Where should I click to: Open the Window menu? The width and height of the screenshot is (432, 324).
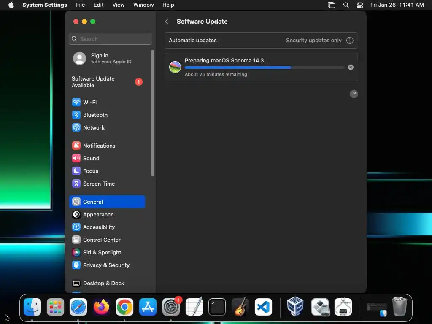(143, 5)
